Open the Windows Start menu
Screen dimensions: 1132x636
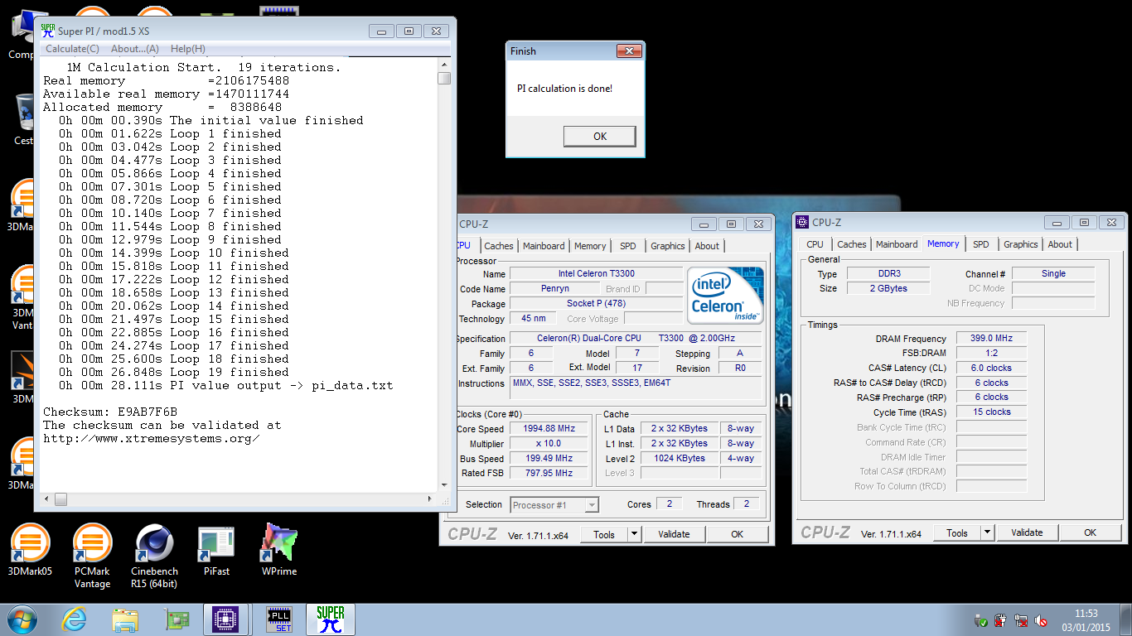tap(21, 619)
